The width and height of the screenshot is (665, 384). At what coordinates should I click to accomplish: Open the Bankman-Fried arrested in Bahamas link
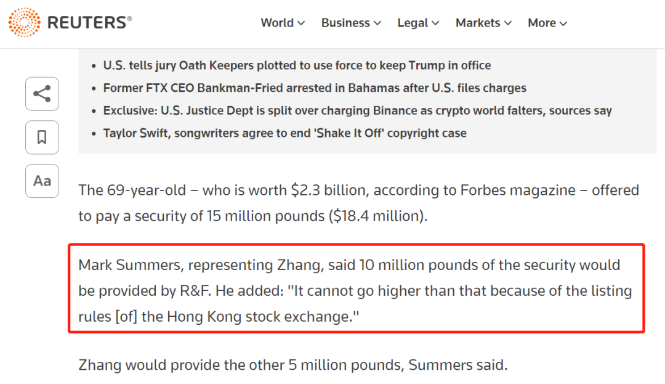tap(315, 88)
